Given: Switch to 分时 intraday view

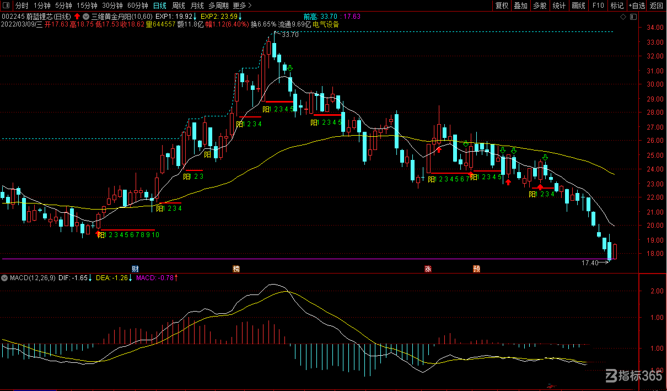Looking at the screenshot, I should point(22,6).
